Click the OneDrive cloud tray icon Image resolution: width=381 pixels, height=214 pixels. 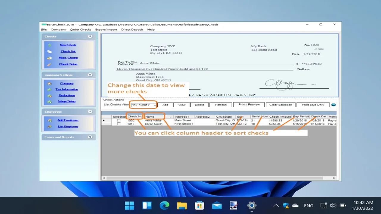(295, 205)
